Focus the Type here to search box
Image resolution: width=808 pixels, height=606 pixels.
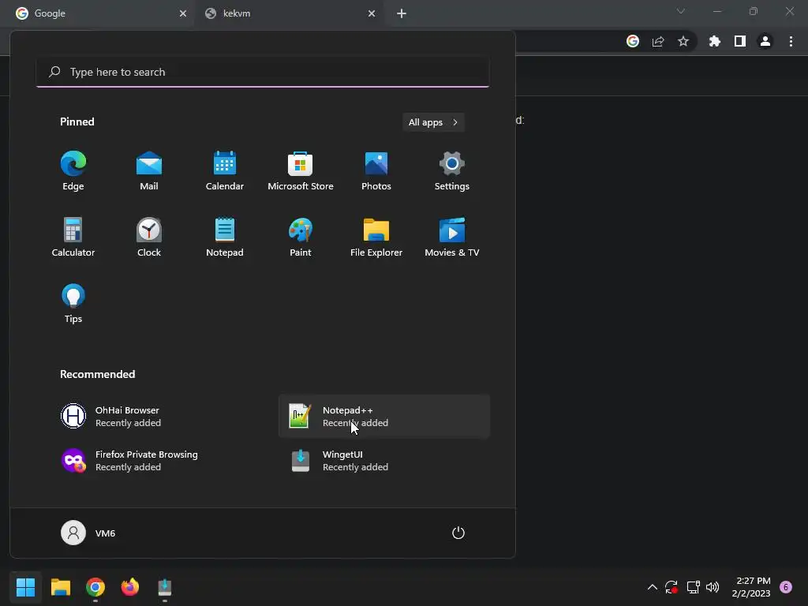(263, 72)
